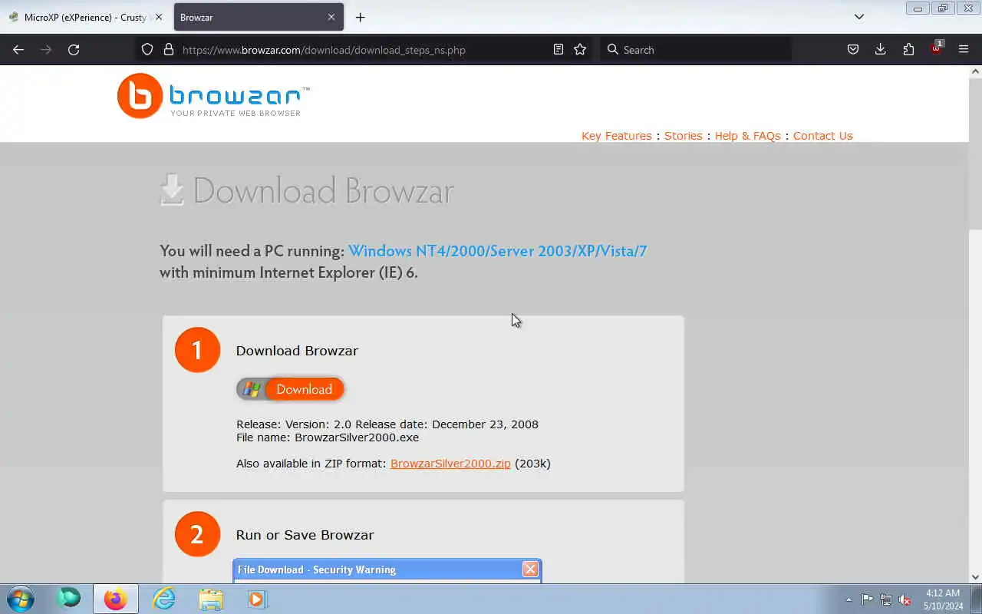Click the Browzar logo
Viewport: 982px width, 614px height.
(x=213, y=96)
